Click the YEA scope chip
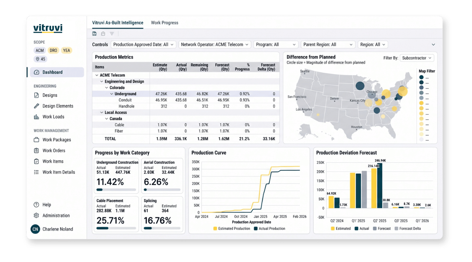This screenshot has height=262, width=472. click(66, 50)
